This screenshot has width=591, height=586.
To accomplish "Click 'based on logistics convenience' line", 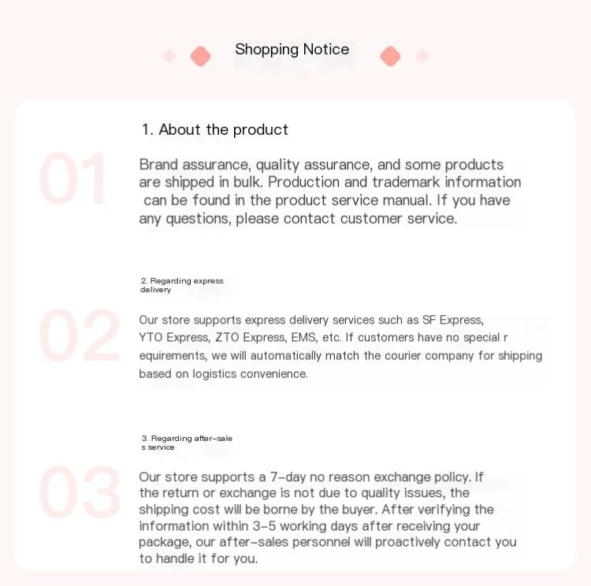I will click(224, 374).
